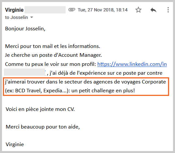
Task: Click the "to Josselin" recipient text
Action: (16, 17)
